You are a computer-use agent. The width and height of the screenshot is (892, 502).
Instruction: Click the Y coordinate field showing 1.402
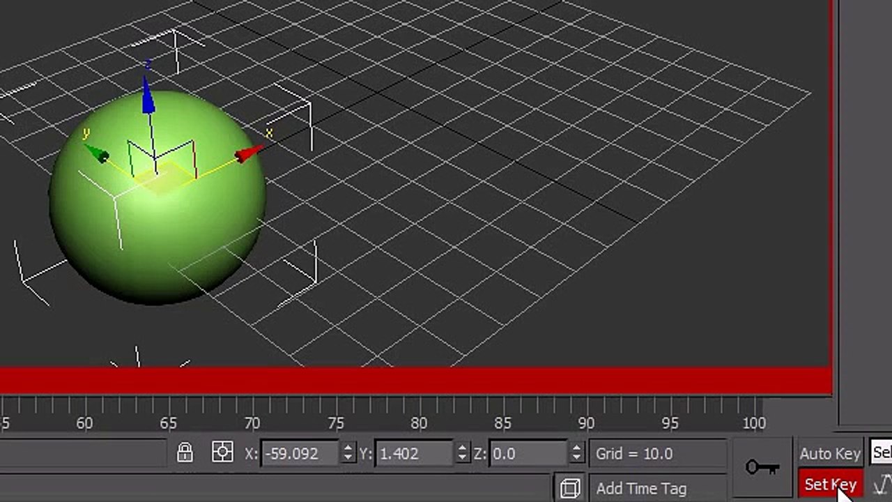click(x=415, y=454)
